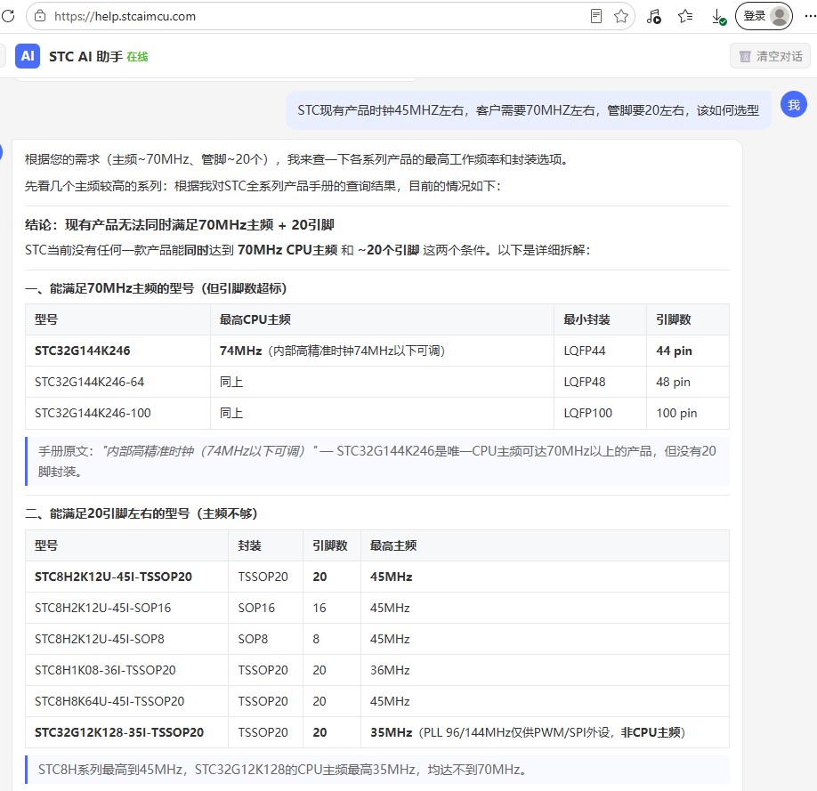Click the 最高CPU主频 column header
Viewport: 817px width, 791px height.
click(382, 319)
